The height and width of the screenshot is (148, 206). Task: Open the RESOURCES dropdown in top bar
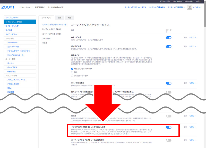pyautogui.click(x=188, y=1)
